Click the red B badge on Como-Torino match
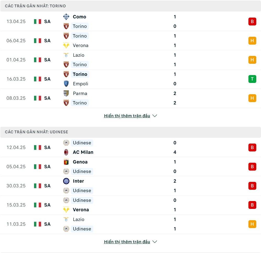The image size is (261, 253). [x=252, y=22]
